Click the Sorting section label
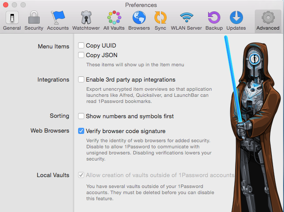Screen dimensions: 284x212 (x=59, y=116)
